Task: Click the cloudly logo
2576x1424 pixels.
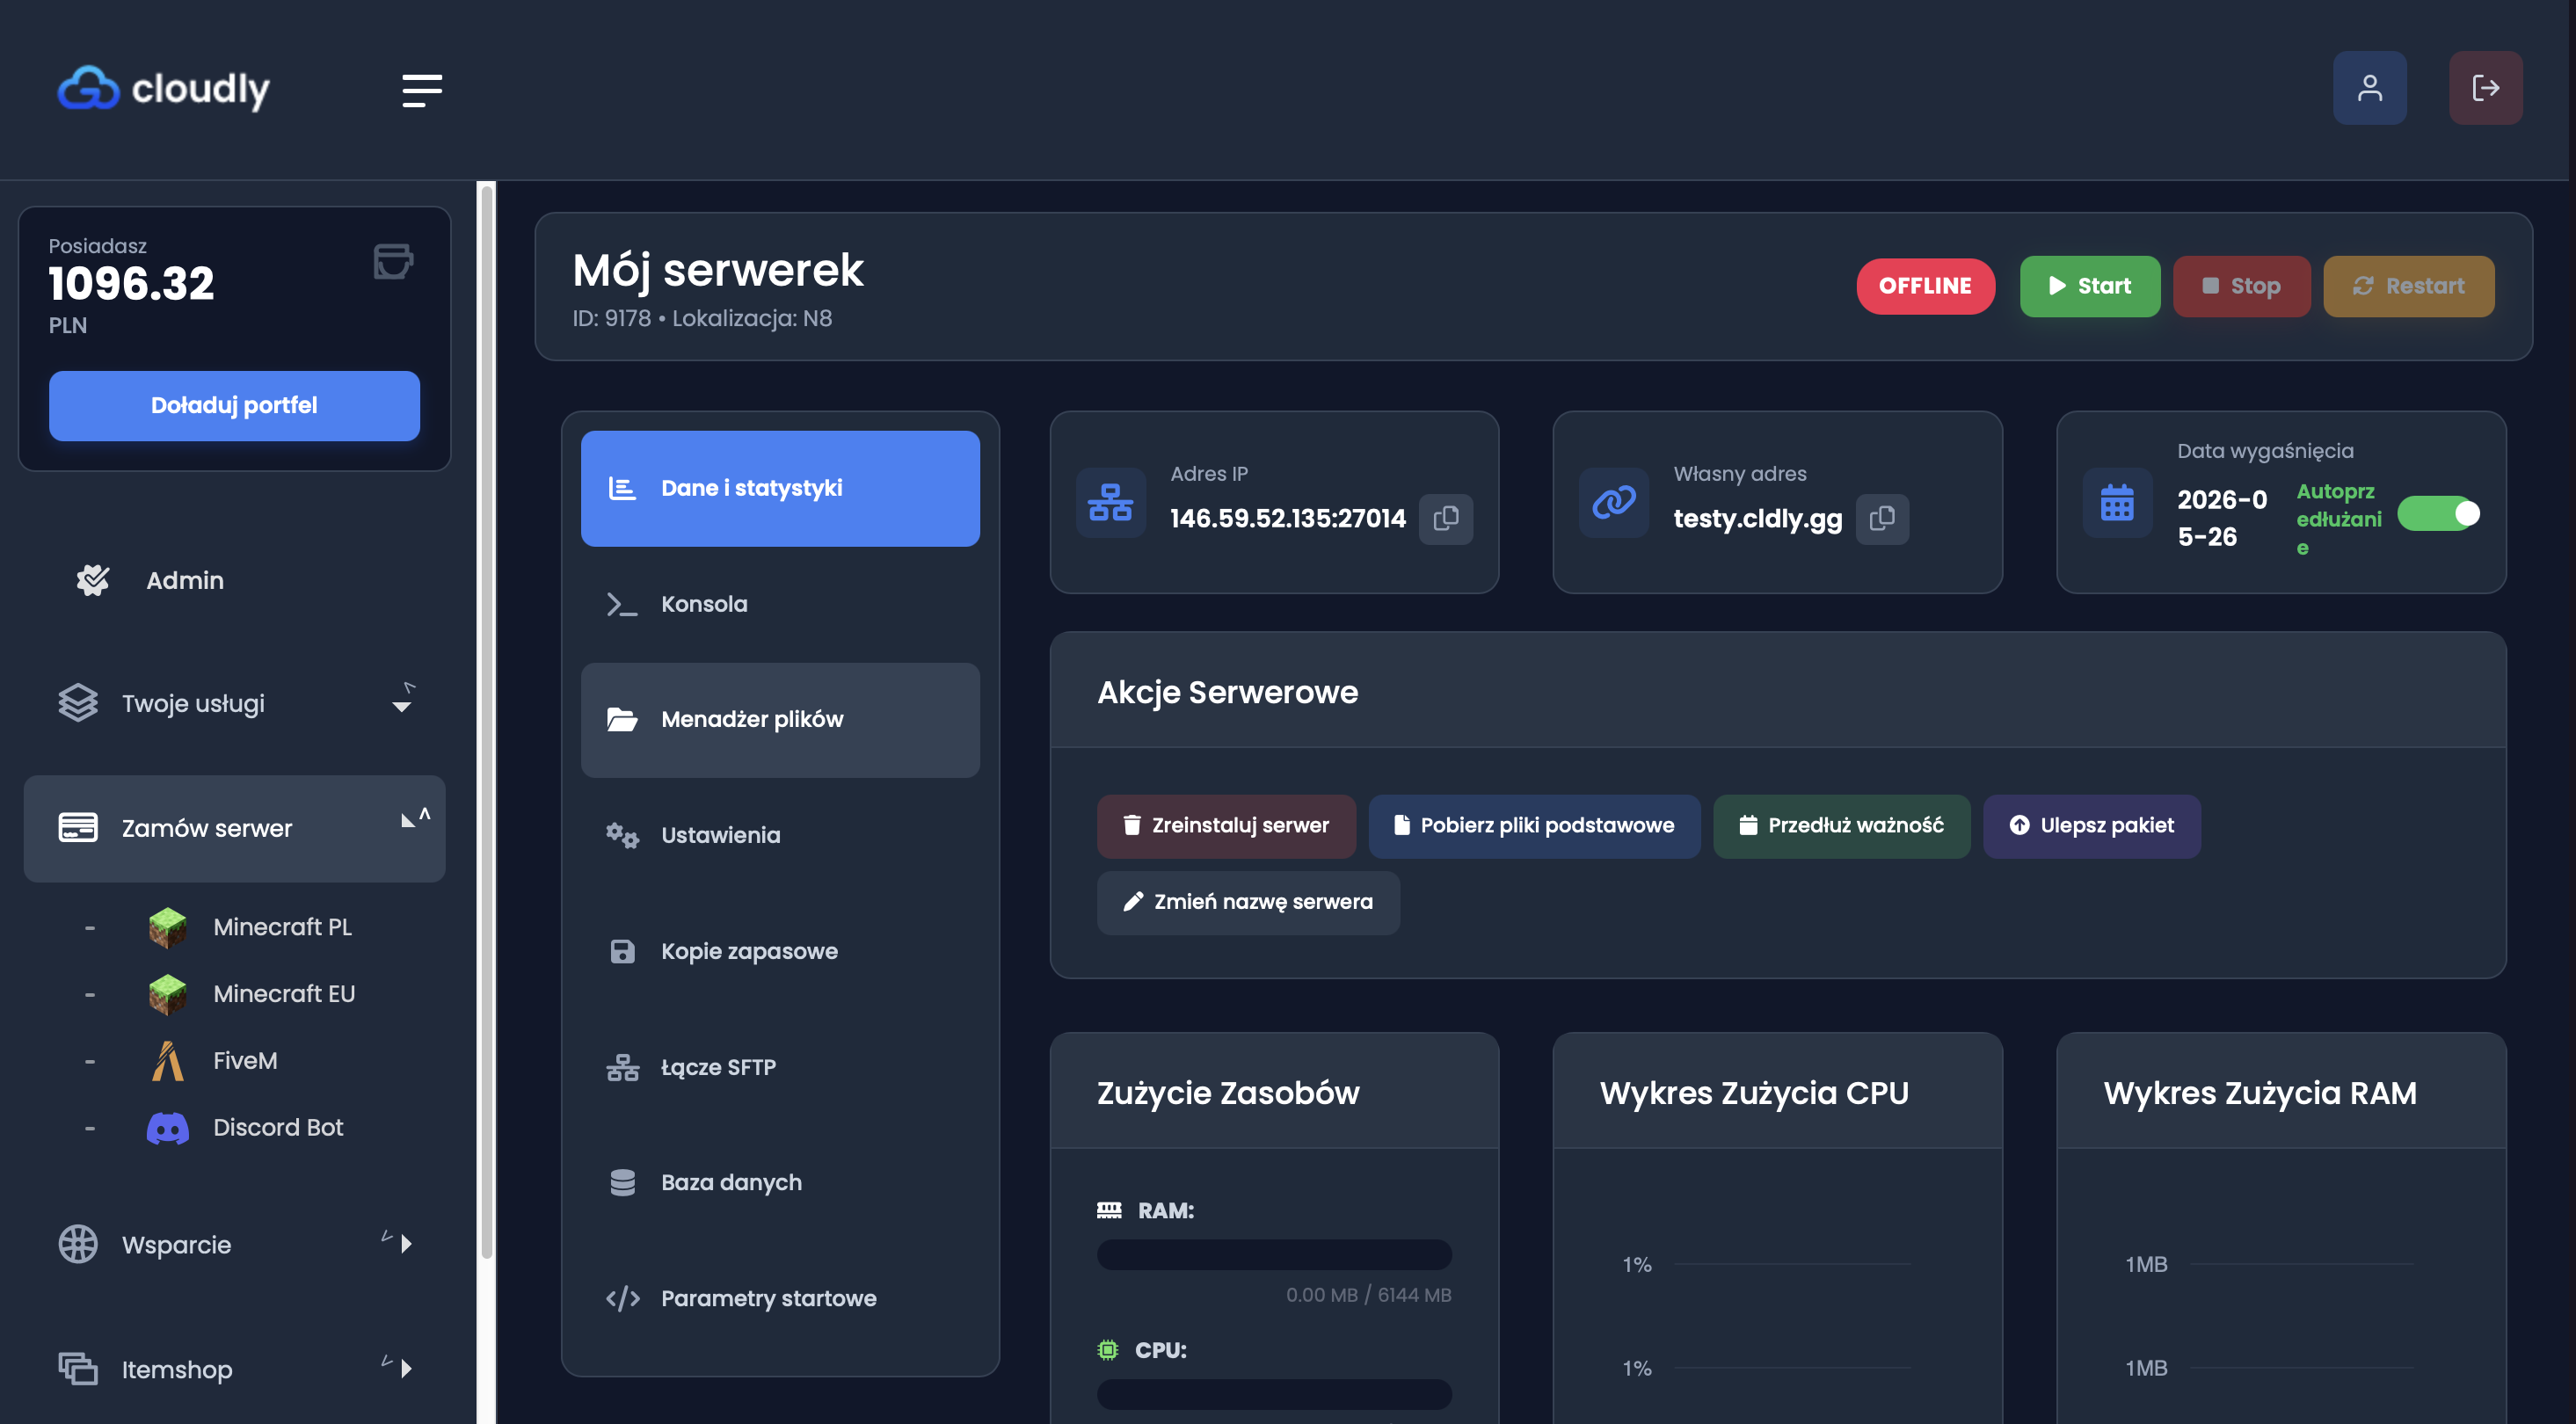Action: coord(164,89)
